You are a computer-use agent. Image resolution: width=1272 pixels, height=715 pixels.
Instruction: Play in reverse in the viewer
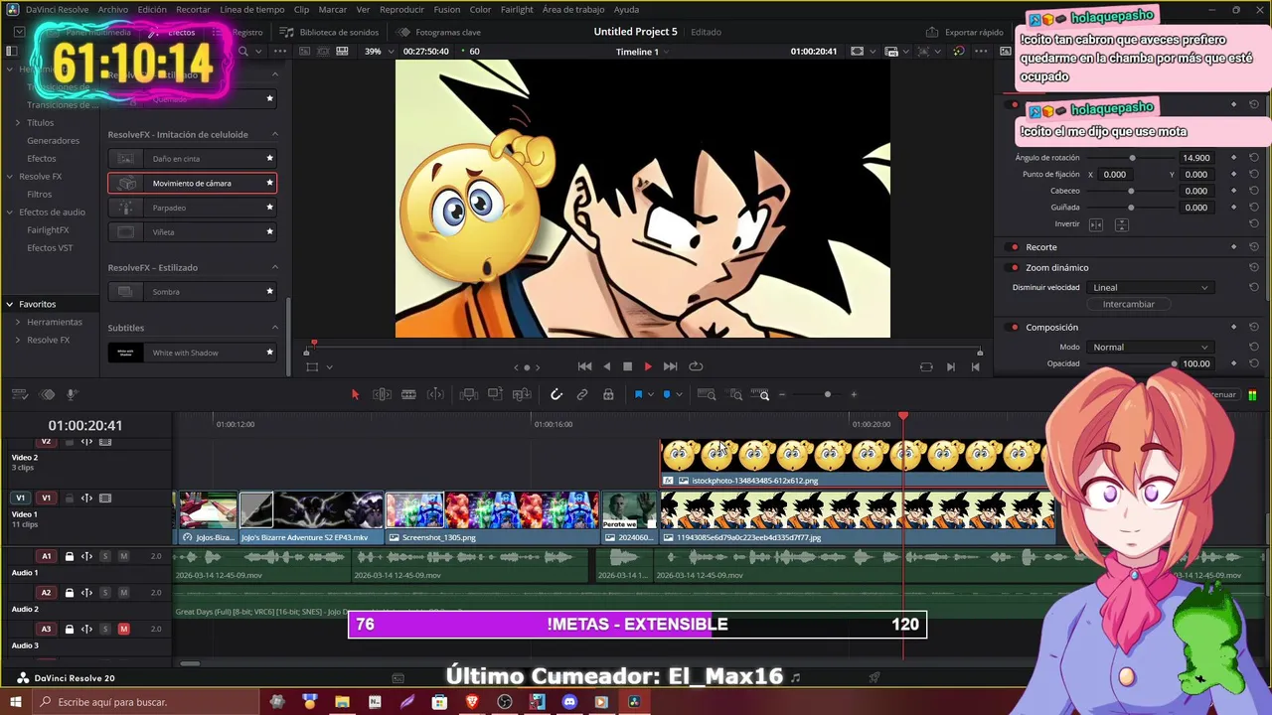point(607,366)
